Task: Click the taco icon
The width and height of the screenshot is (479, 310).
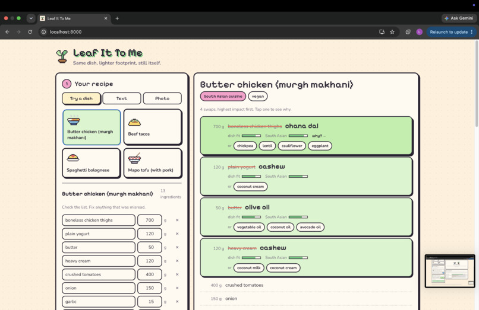Action: coord(134,123)
